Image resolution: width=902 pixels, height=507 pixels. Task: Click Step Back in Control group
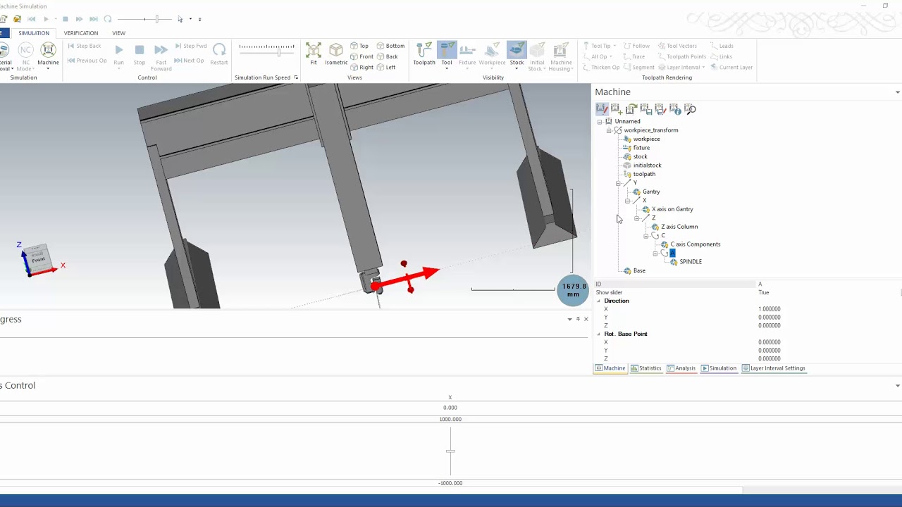tap(85, 46)
